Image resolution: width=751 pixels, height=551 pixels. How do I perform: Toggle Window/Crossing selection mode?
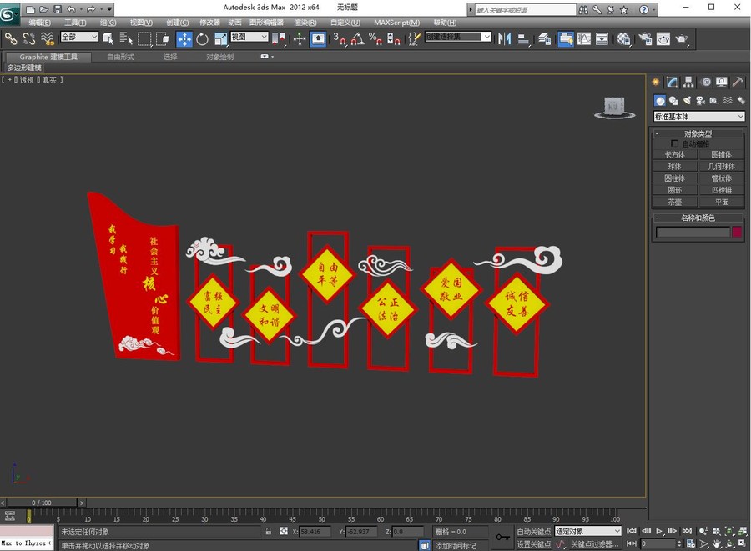tap(163, 38)
